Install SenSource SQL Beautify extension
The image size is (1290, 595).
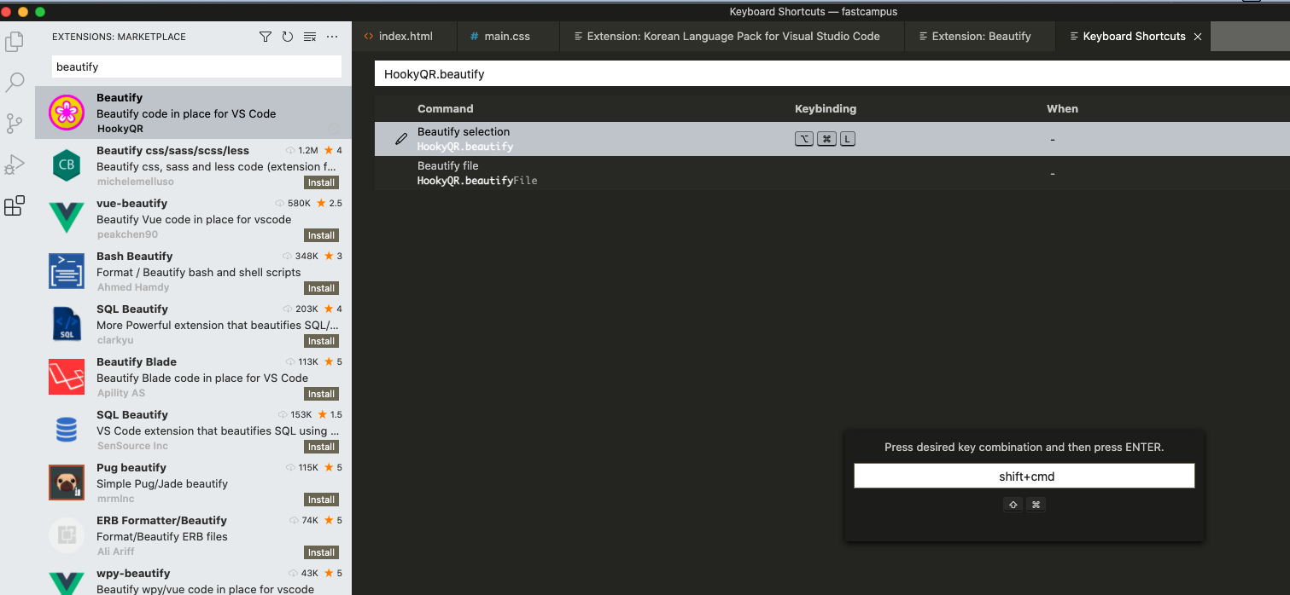(x=321, y=447)
